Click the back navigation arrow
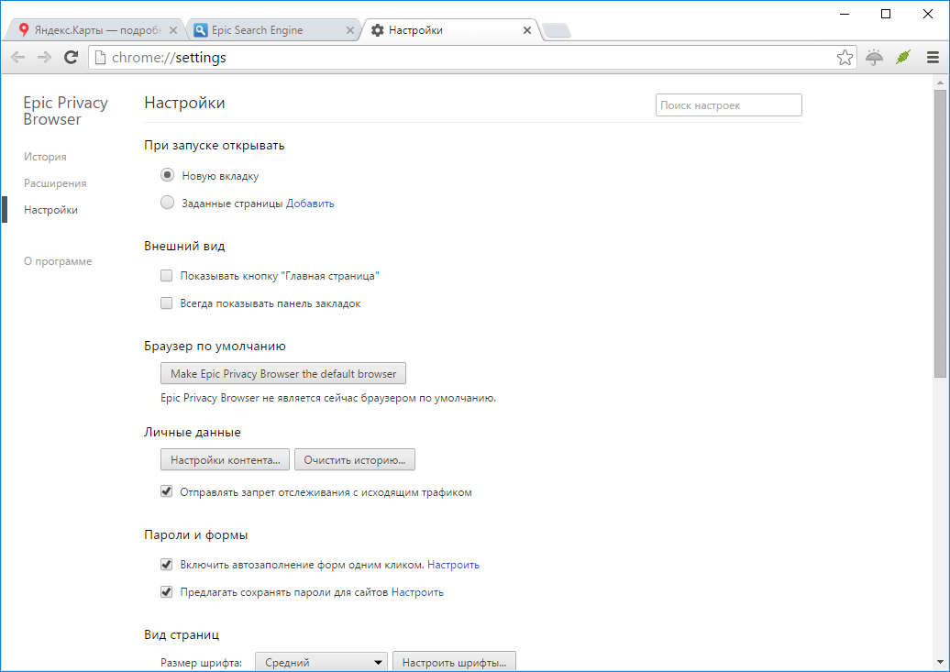 [18, 58]
